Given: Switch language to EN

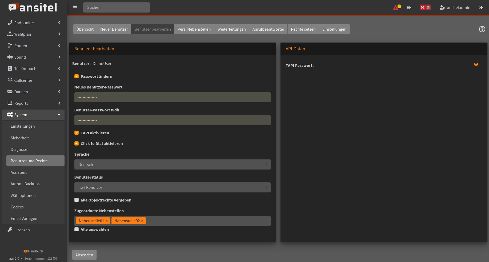Looking at the screenshot, I should tap(428, 7).
